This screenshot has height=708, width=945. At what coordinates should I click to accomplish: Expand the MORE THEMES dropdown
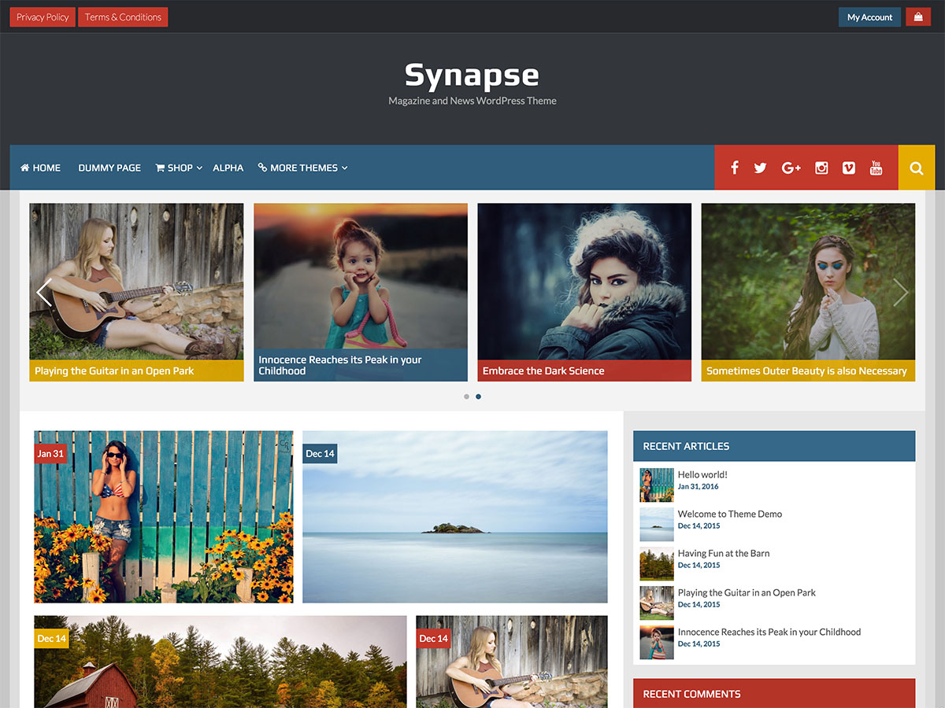click(x=303, y=168)
